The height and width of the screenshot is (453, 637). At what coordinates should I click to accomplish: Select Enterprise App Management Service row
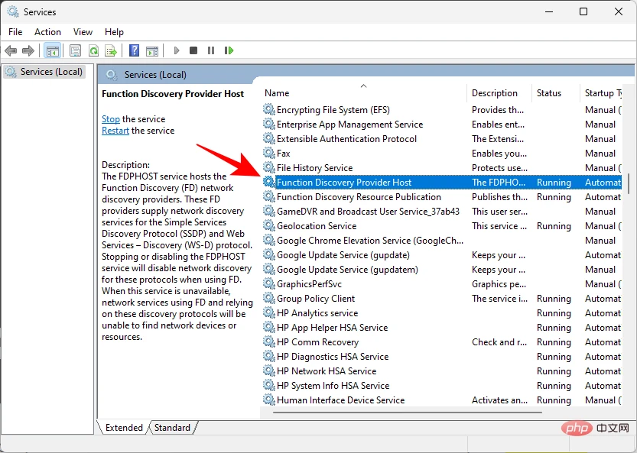441,125
